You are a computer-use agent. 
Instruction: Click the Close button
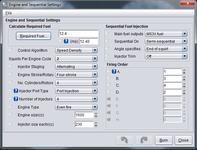point(183,140)
